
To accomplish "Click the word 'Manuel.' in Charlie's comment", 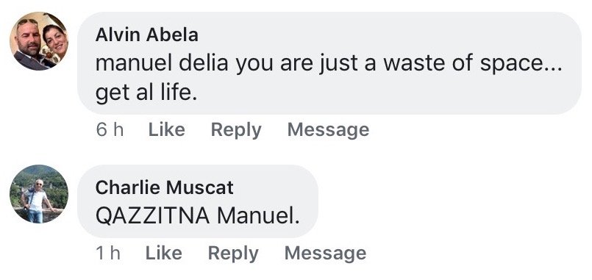I will [x=258, y=216].
